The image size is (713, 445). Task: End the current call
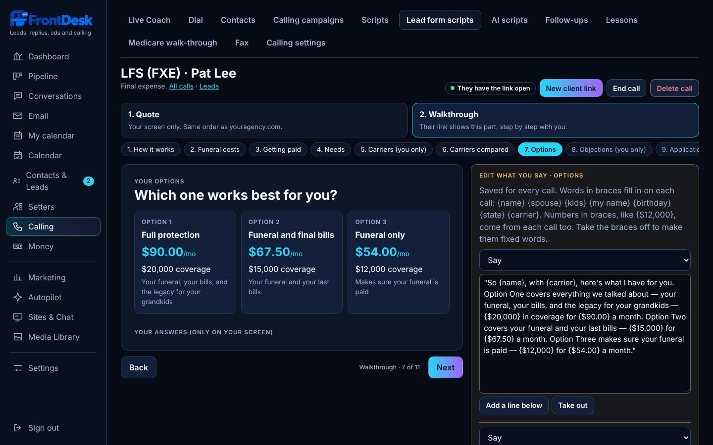[x=626, y=88]
